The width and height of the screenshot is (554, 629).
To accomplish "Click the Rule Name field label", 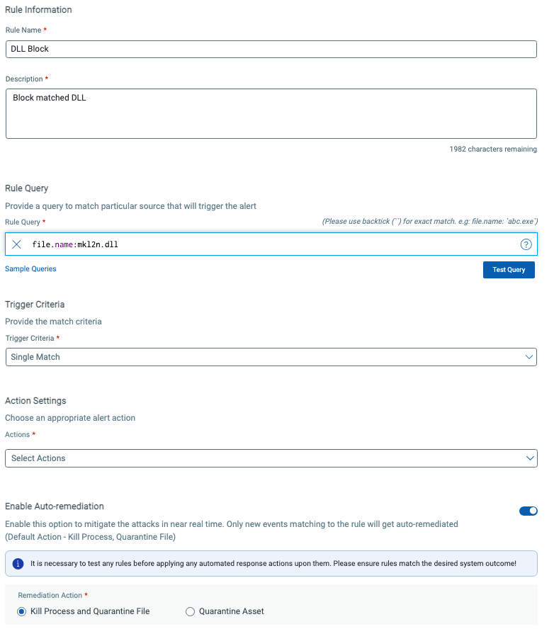I will pyautogui.click(x=23, y=30).
